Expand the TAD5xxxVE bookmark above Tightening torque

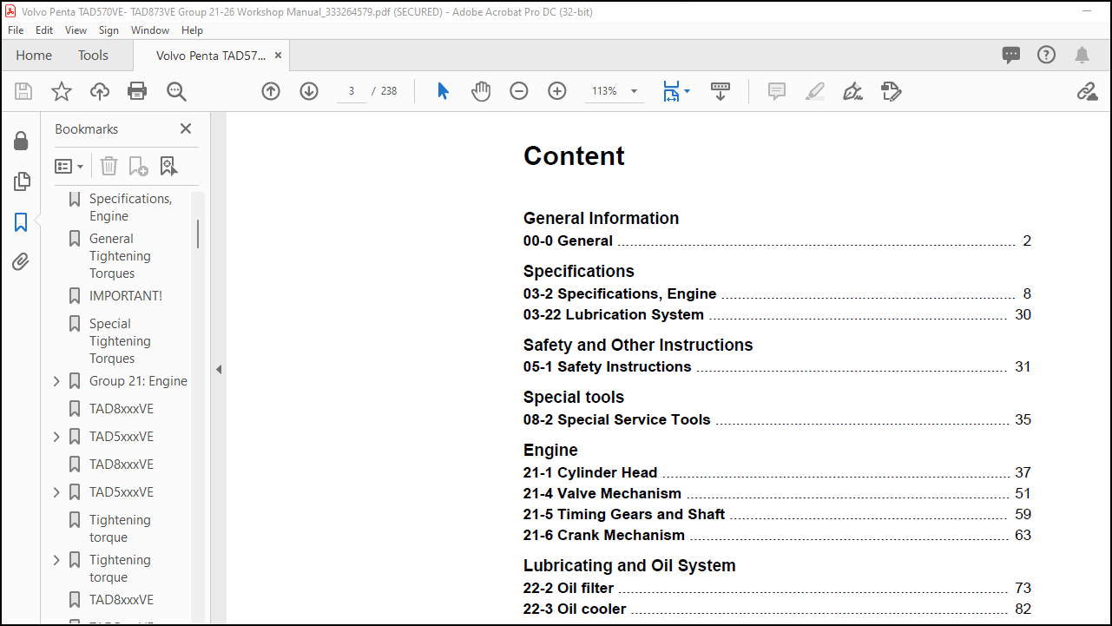56,492
